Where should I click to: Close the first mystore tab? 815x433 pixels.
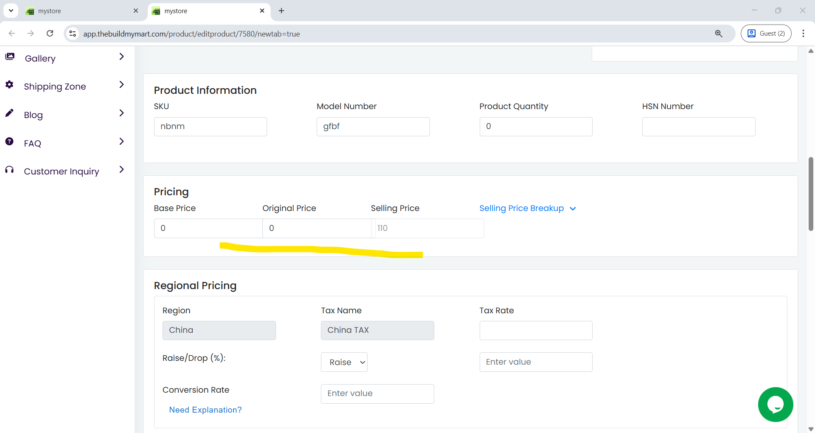click(x=136, y=11)
